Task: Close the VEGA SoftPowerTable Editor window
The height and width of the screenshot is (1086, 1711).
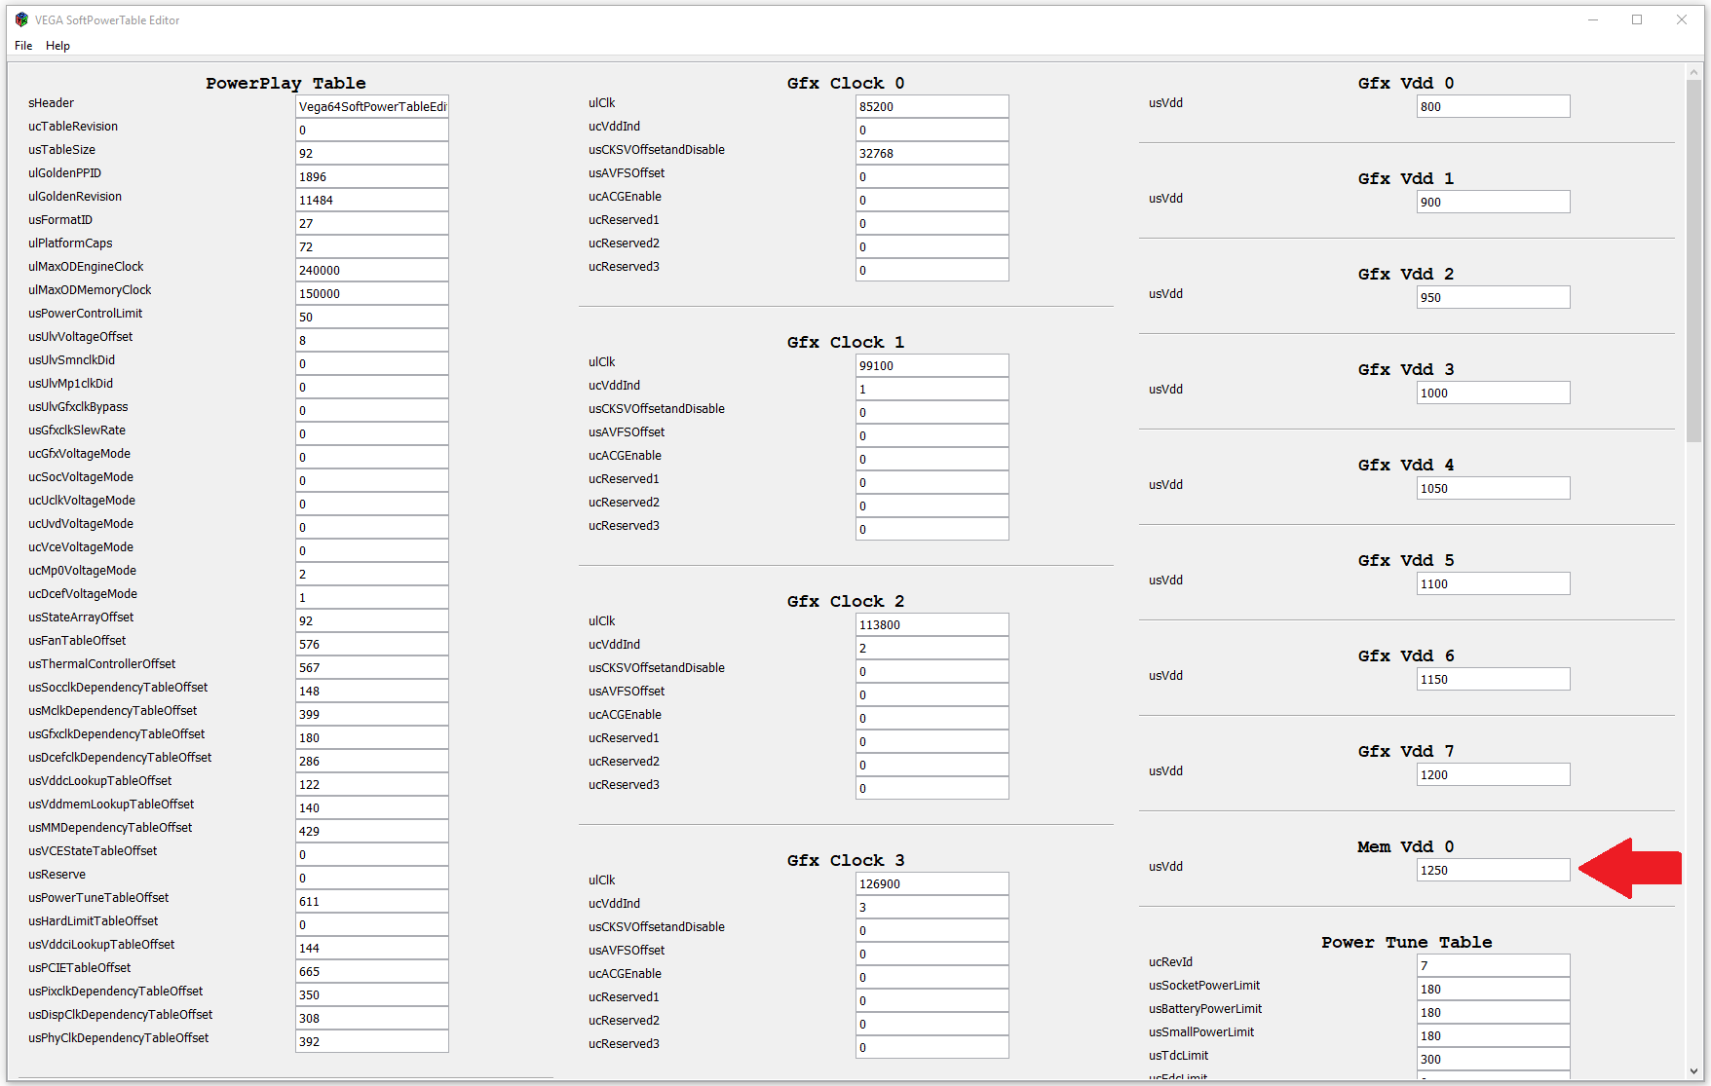Action: coord(1682,19)
